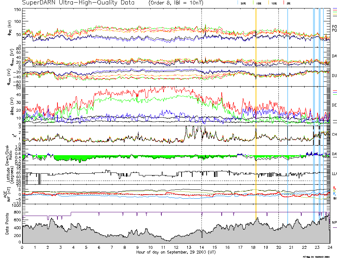Click the purple notch near hour 6

coord(99,214)
